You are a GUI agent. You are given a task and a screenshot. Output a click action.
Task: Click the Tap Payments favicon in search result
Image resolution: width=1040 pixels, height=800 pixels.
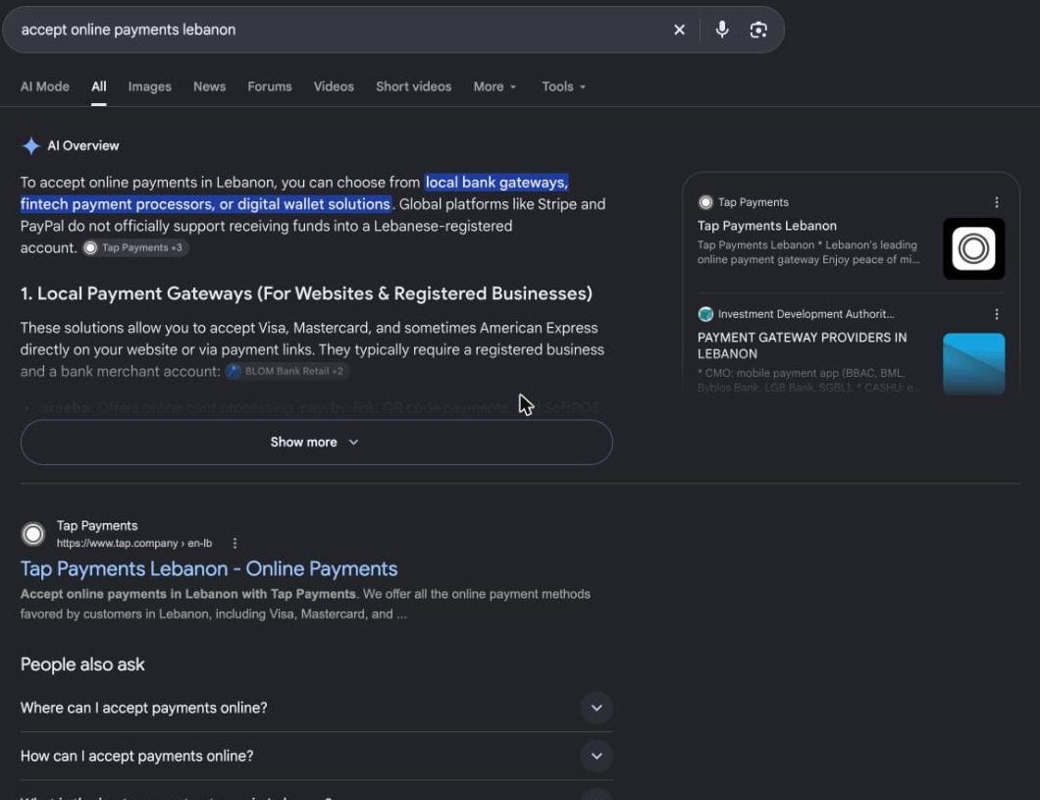33,534
